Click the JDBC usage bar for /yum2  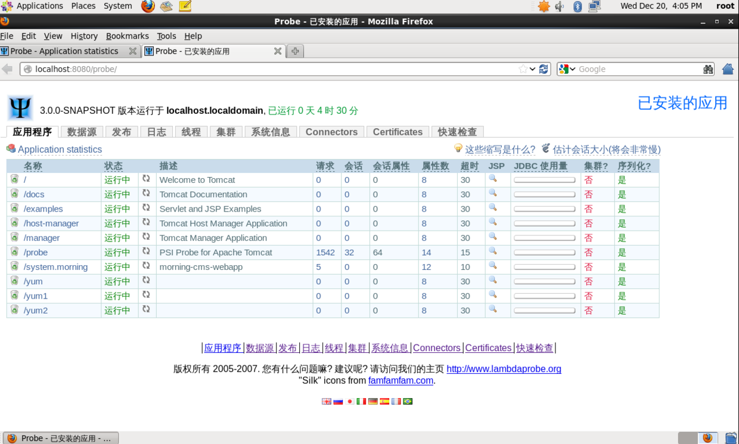tap(545, 310)
